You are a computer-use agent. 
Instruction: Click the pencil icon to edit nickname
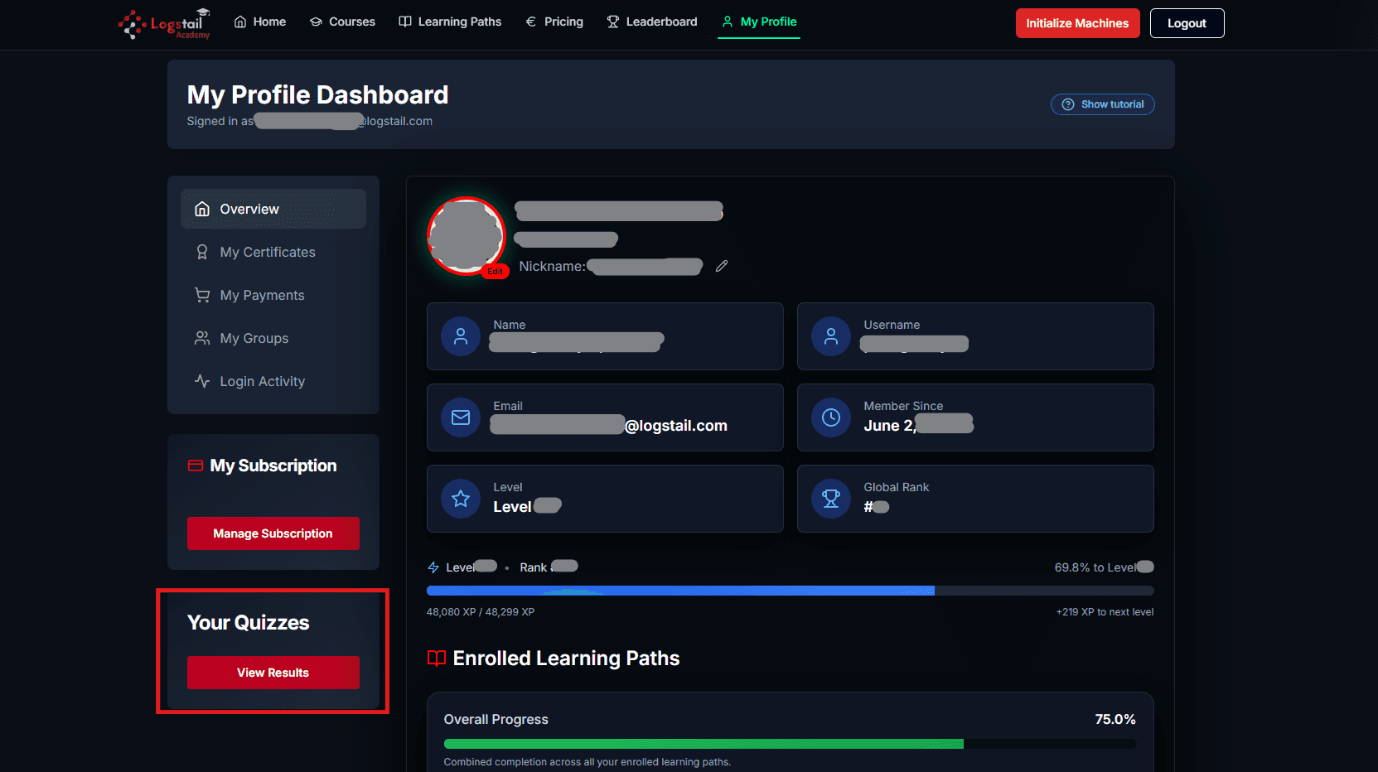[722, 266]
